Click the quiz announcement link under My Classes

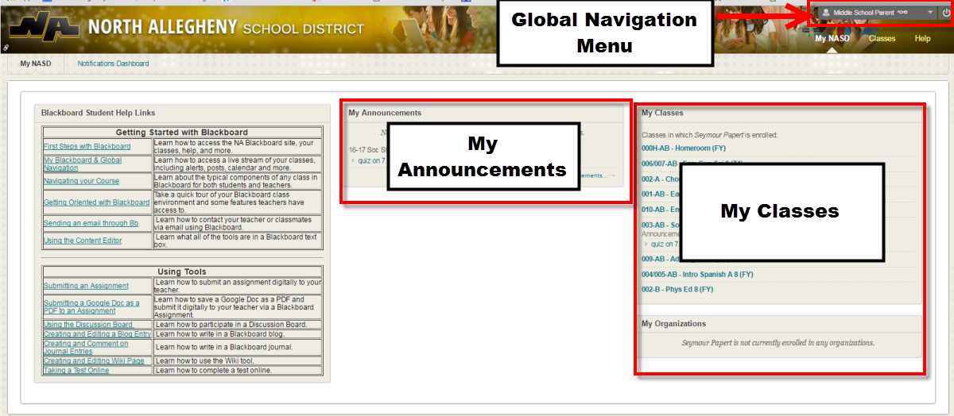click(663, 244)
